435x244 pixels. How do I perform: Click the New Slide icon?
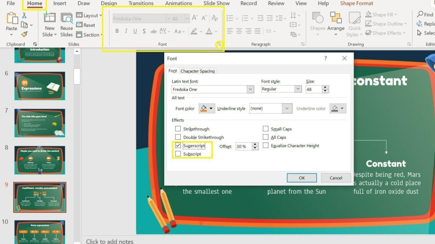(49, 18)
